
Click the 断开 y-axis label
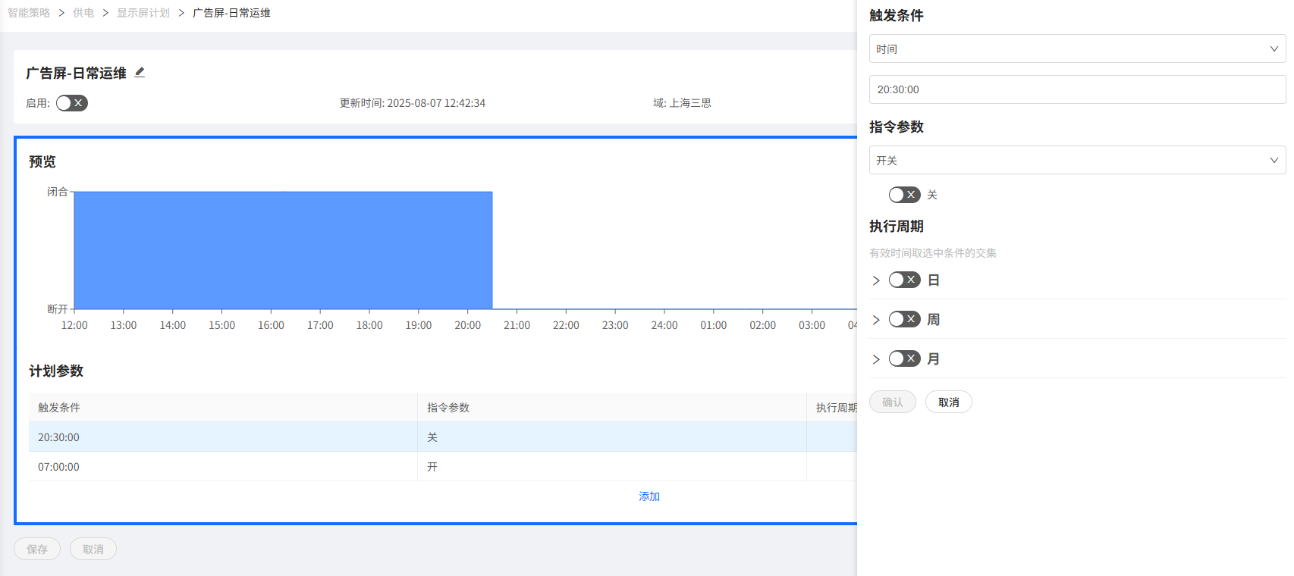tap(58, 309)
